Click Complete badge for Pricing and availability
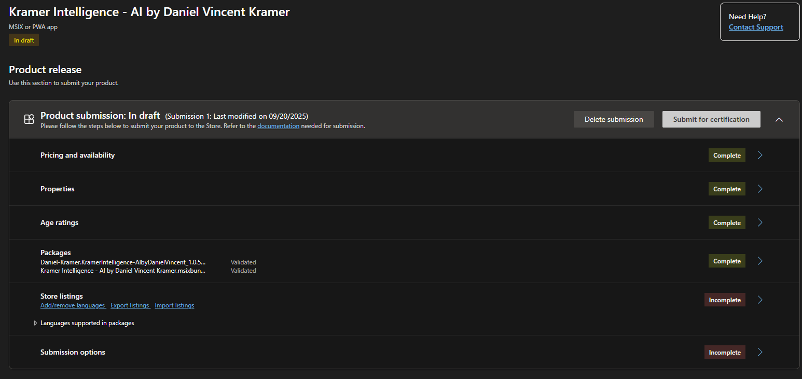 click(x=727, y=155)
